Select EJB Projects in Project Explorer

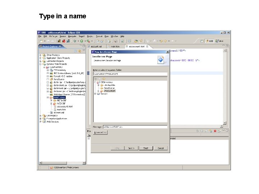52,115
